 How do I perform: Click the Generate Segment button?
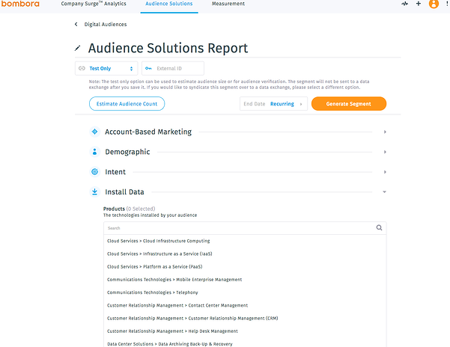click(x=349, y=104)
